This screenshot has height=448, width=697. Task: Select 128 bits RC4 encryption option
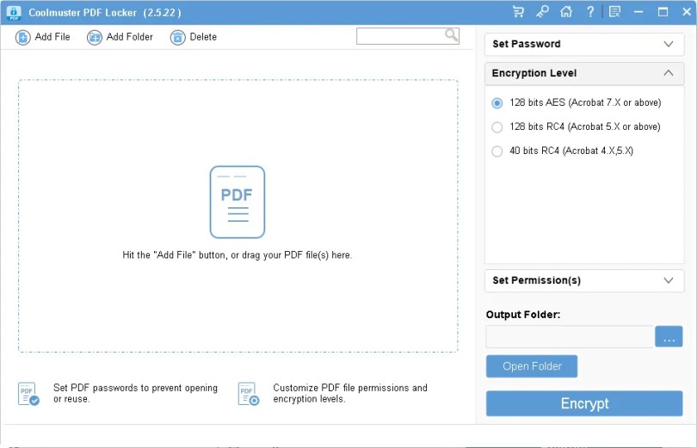576,126
